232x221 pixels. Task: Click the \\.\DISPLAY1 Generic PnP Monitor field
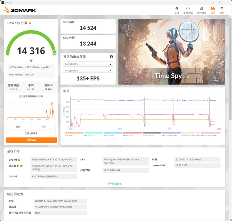pos(61,207)
